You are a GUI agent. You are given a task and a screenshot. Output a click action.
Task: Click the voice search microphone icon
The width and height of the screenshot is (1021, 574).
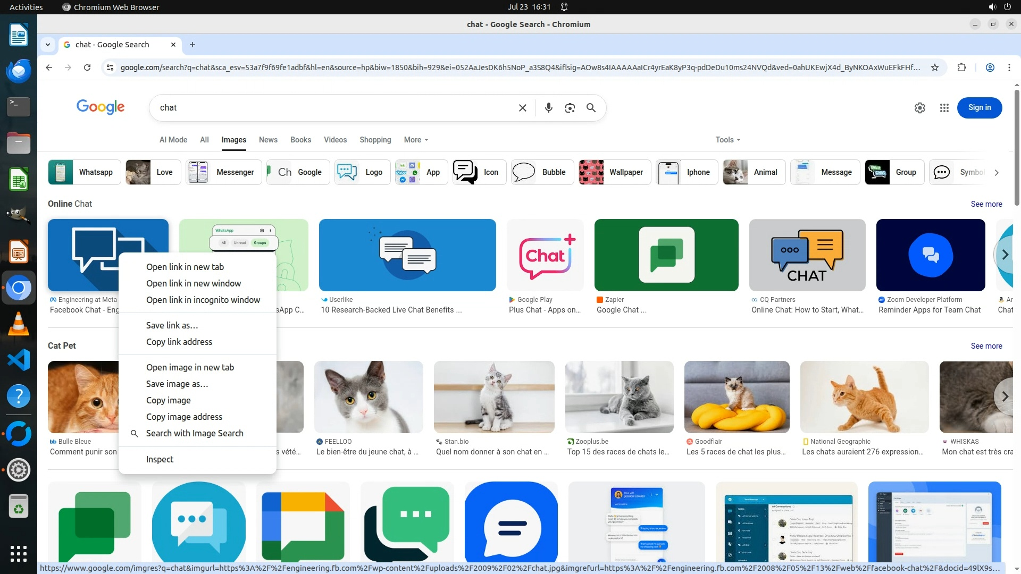coord(548,108)
